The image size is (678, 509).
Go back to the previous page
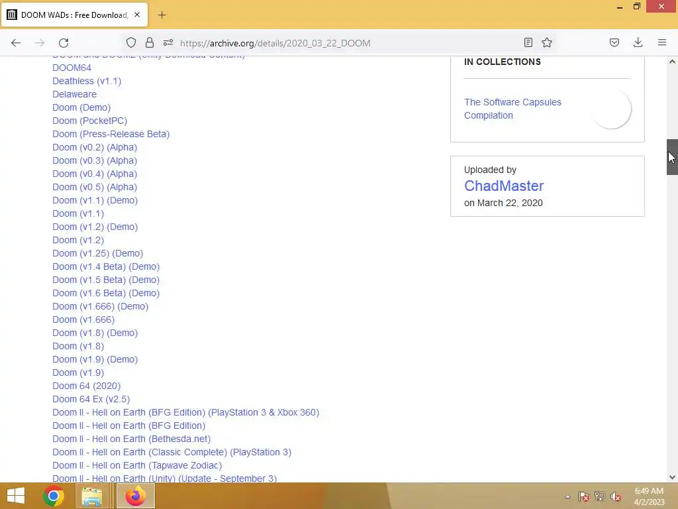[16, 43]
